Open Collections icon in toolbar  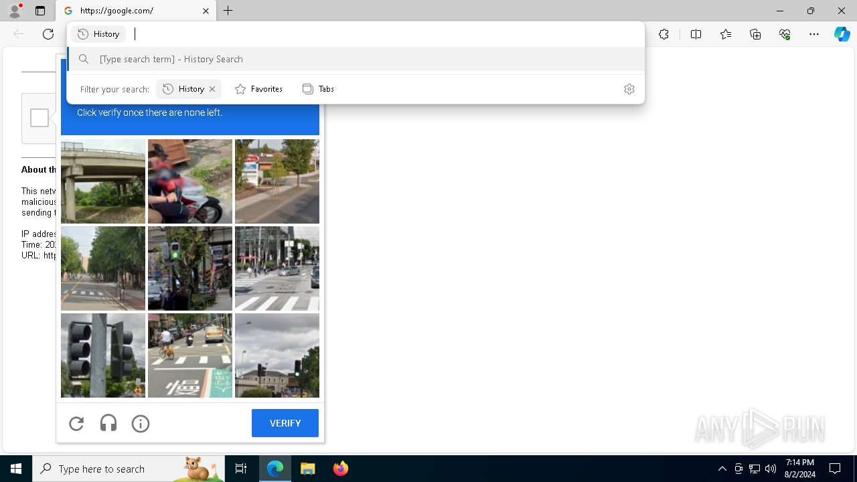click(x=755, y=34)
